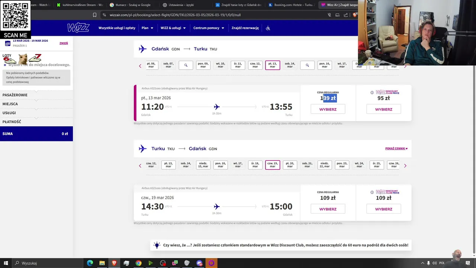
Task: Switch to the tłumacz – Szukaj w Google tab
Action: [x=132, y=5]
